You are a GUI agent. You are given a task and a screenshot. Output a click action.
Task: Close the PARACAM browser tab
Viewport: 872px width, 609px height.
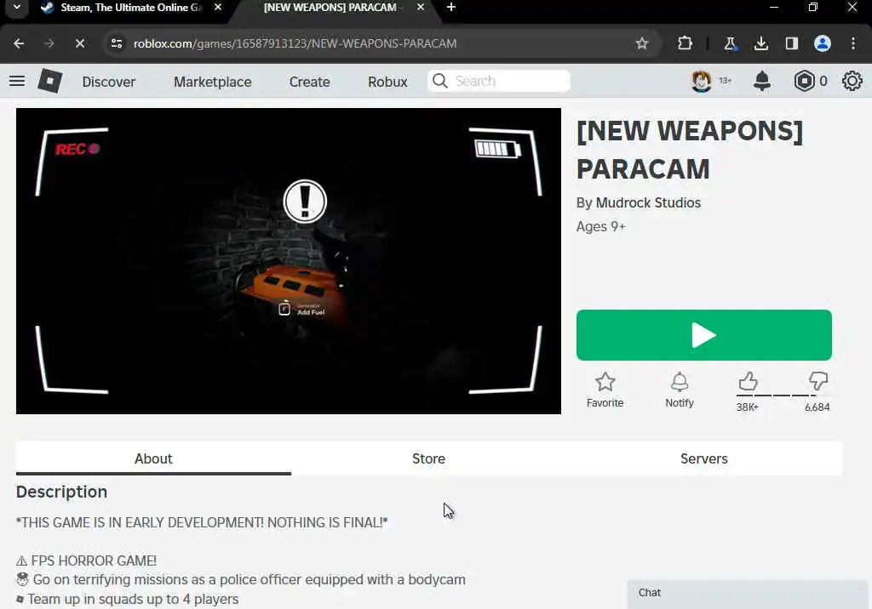[x=421, y=7]
